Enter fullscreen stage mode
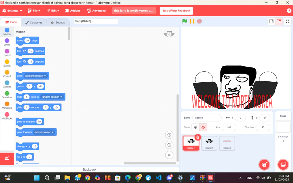 [x=287, y=21]
